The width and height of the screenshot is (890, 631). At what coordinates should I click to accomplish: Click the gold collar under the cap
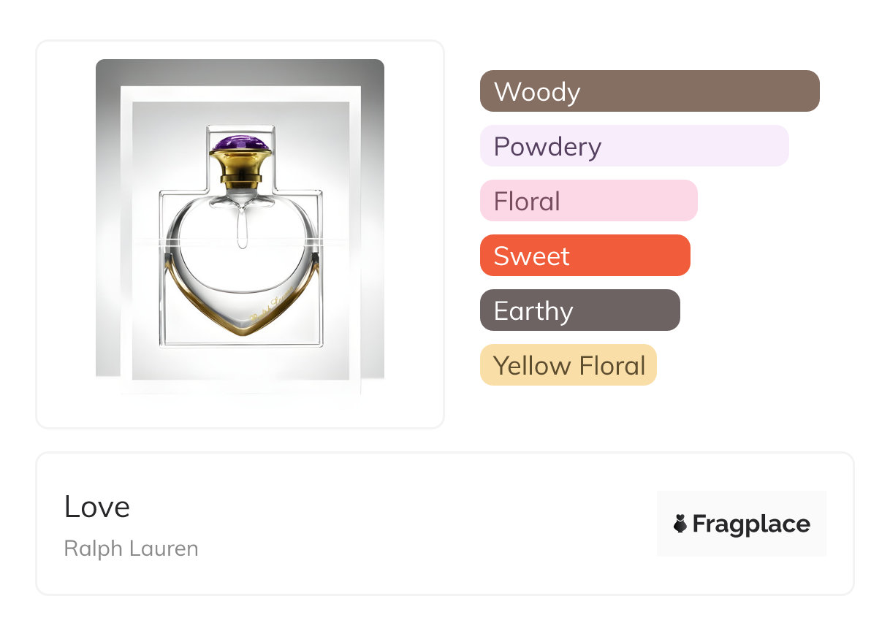coord(240,168)
